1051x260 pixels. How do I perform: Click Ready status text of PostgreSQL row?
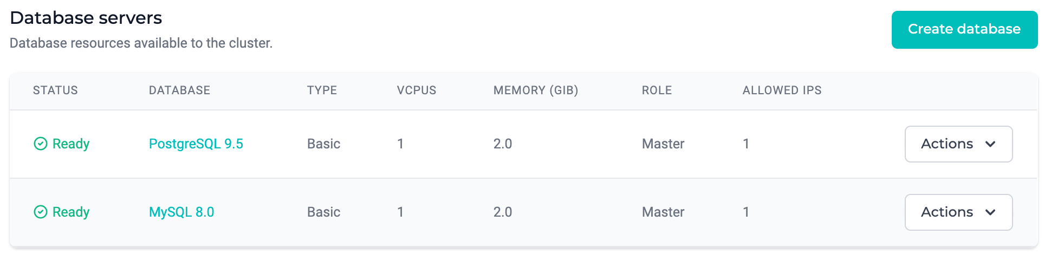click(x=71, y=144)
